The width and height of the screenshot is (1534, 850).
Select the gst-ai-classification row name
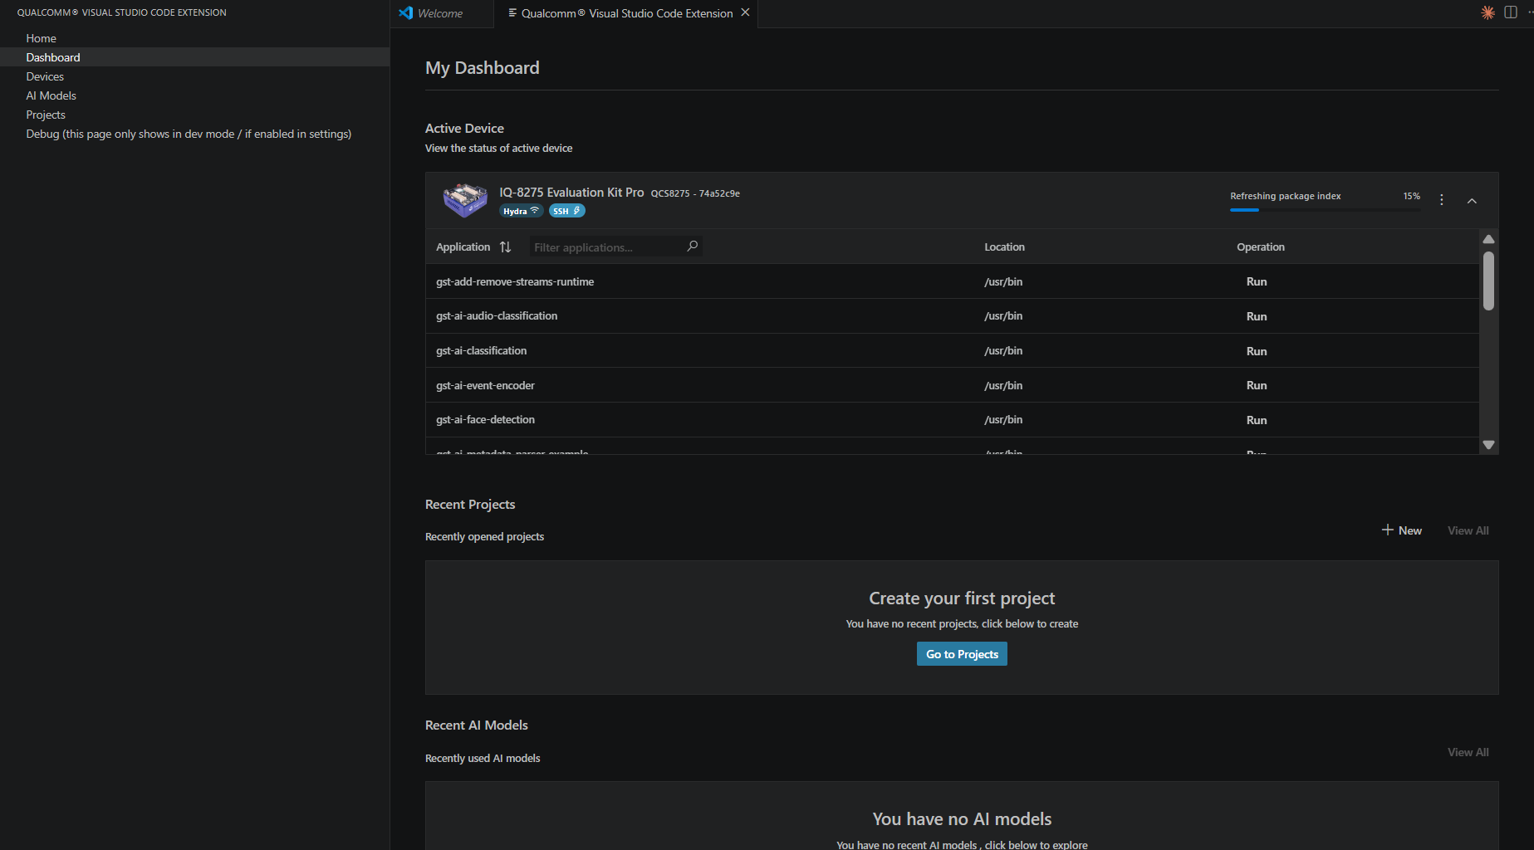click(481, 351)
